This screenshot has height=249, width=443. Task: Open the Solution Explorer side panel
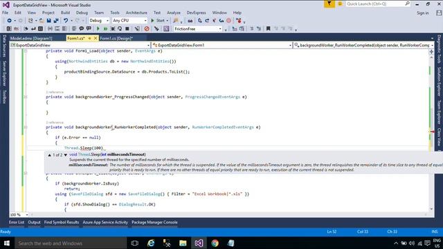click(x=439, y=82)
